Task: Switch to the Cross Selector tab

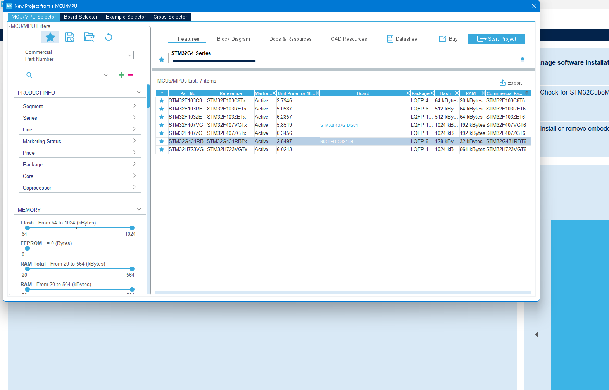Action: tap(170, 17)
